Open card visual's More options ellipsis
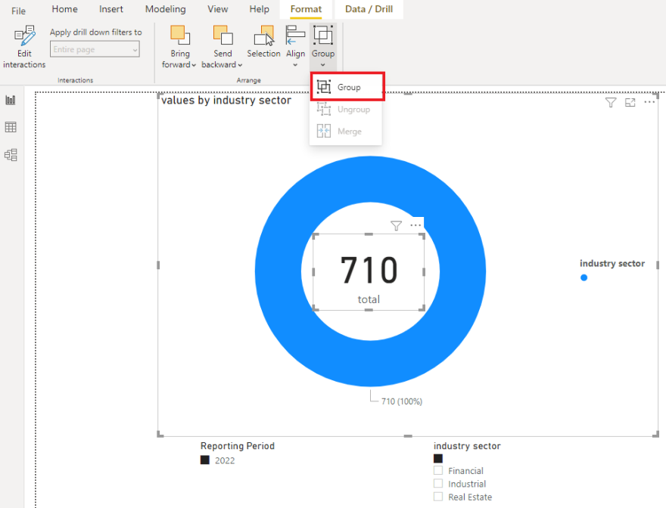The image size is (666, 508). pyautogui.click(x=415, y=225)
